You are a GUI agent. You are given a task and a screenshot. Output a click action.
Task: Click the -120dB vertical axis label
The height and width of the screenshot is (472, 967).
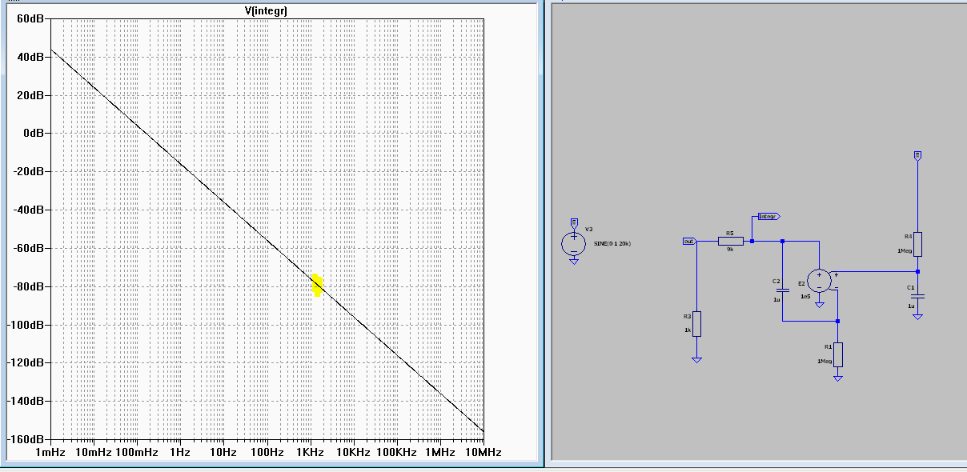(x=26, y=362)
